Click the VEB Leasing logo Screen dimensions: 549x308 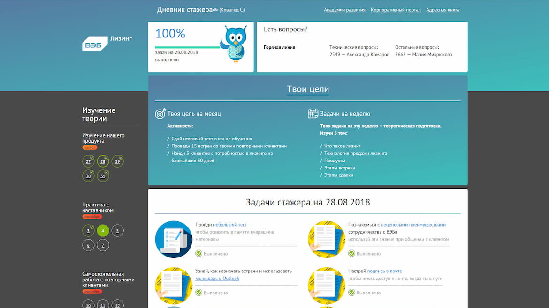[x=107, y=43]
